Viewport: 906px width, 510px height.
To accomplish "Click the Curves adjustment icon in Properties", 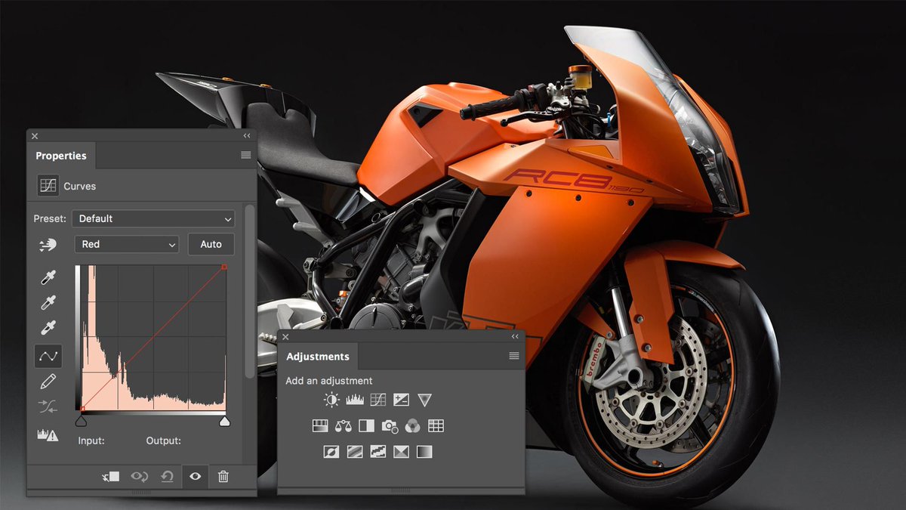I will pyautogui.click(x=48, y=186).
